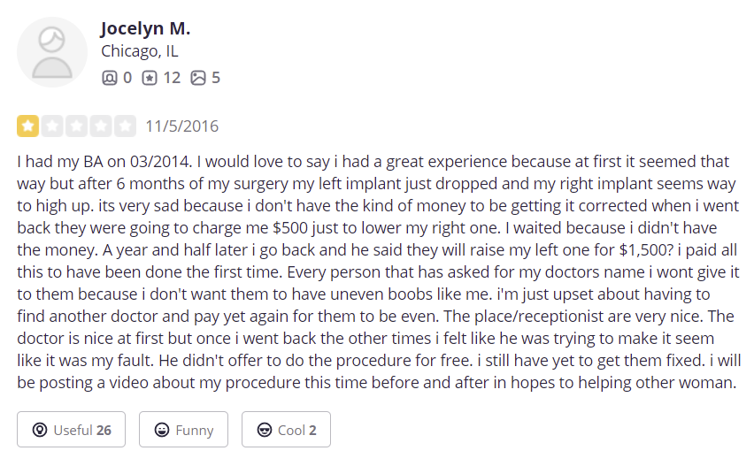Open the Jocelyn M. profile name link
This screenshot has height=466, width=754.
click(145, 29)
